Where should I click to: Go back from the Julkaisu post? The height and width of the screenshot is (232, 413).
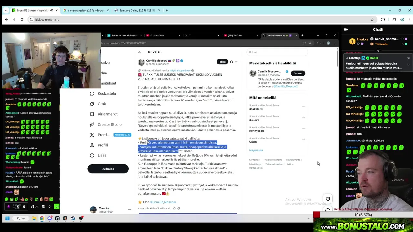coord(140,52)
